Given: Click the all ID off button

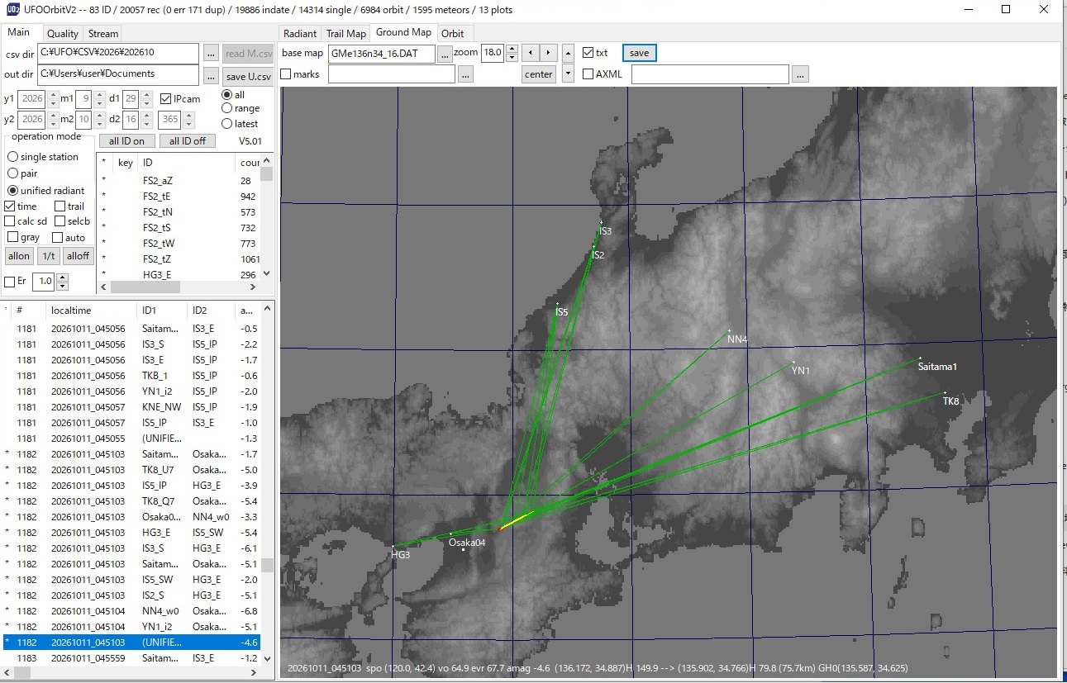Looking at the screenshot, I should pyautogui.click(x=188, y=141).
